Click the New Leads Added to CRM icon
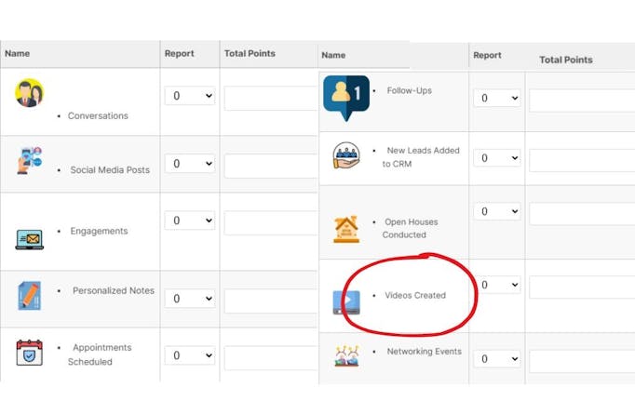The width and height of the screenshot is (635, 401). (x=346, y=155)
